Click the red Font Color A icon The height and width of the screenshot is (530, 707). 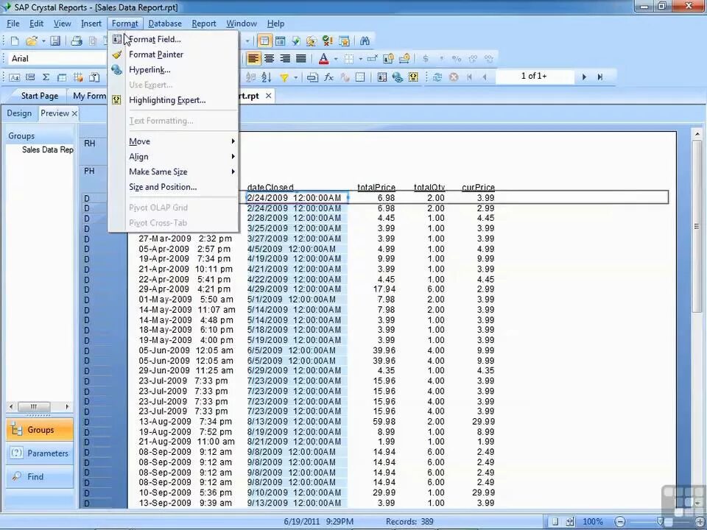coord(323,59)
